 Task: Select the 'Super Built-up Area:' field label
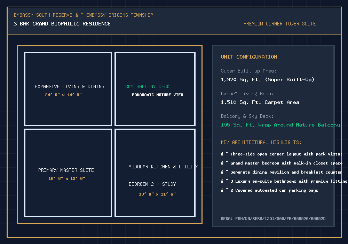[248, 71]
